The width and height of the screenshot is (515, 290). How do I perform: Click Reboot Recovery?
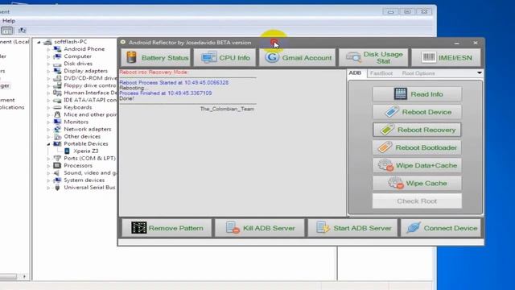[417, 130]
